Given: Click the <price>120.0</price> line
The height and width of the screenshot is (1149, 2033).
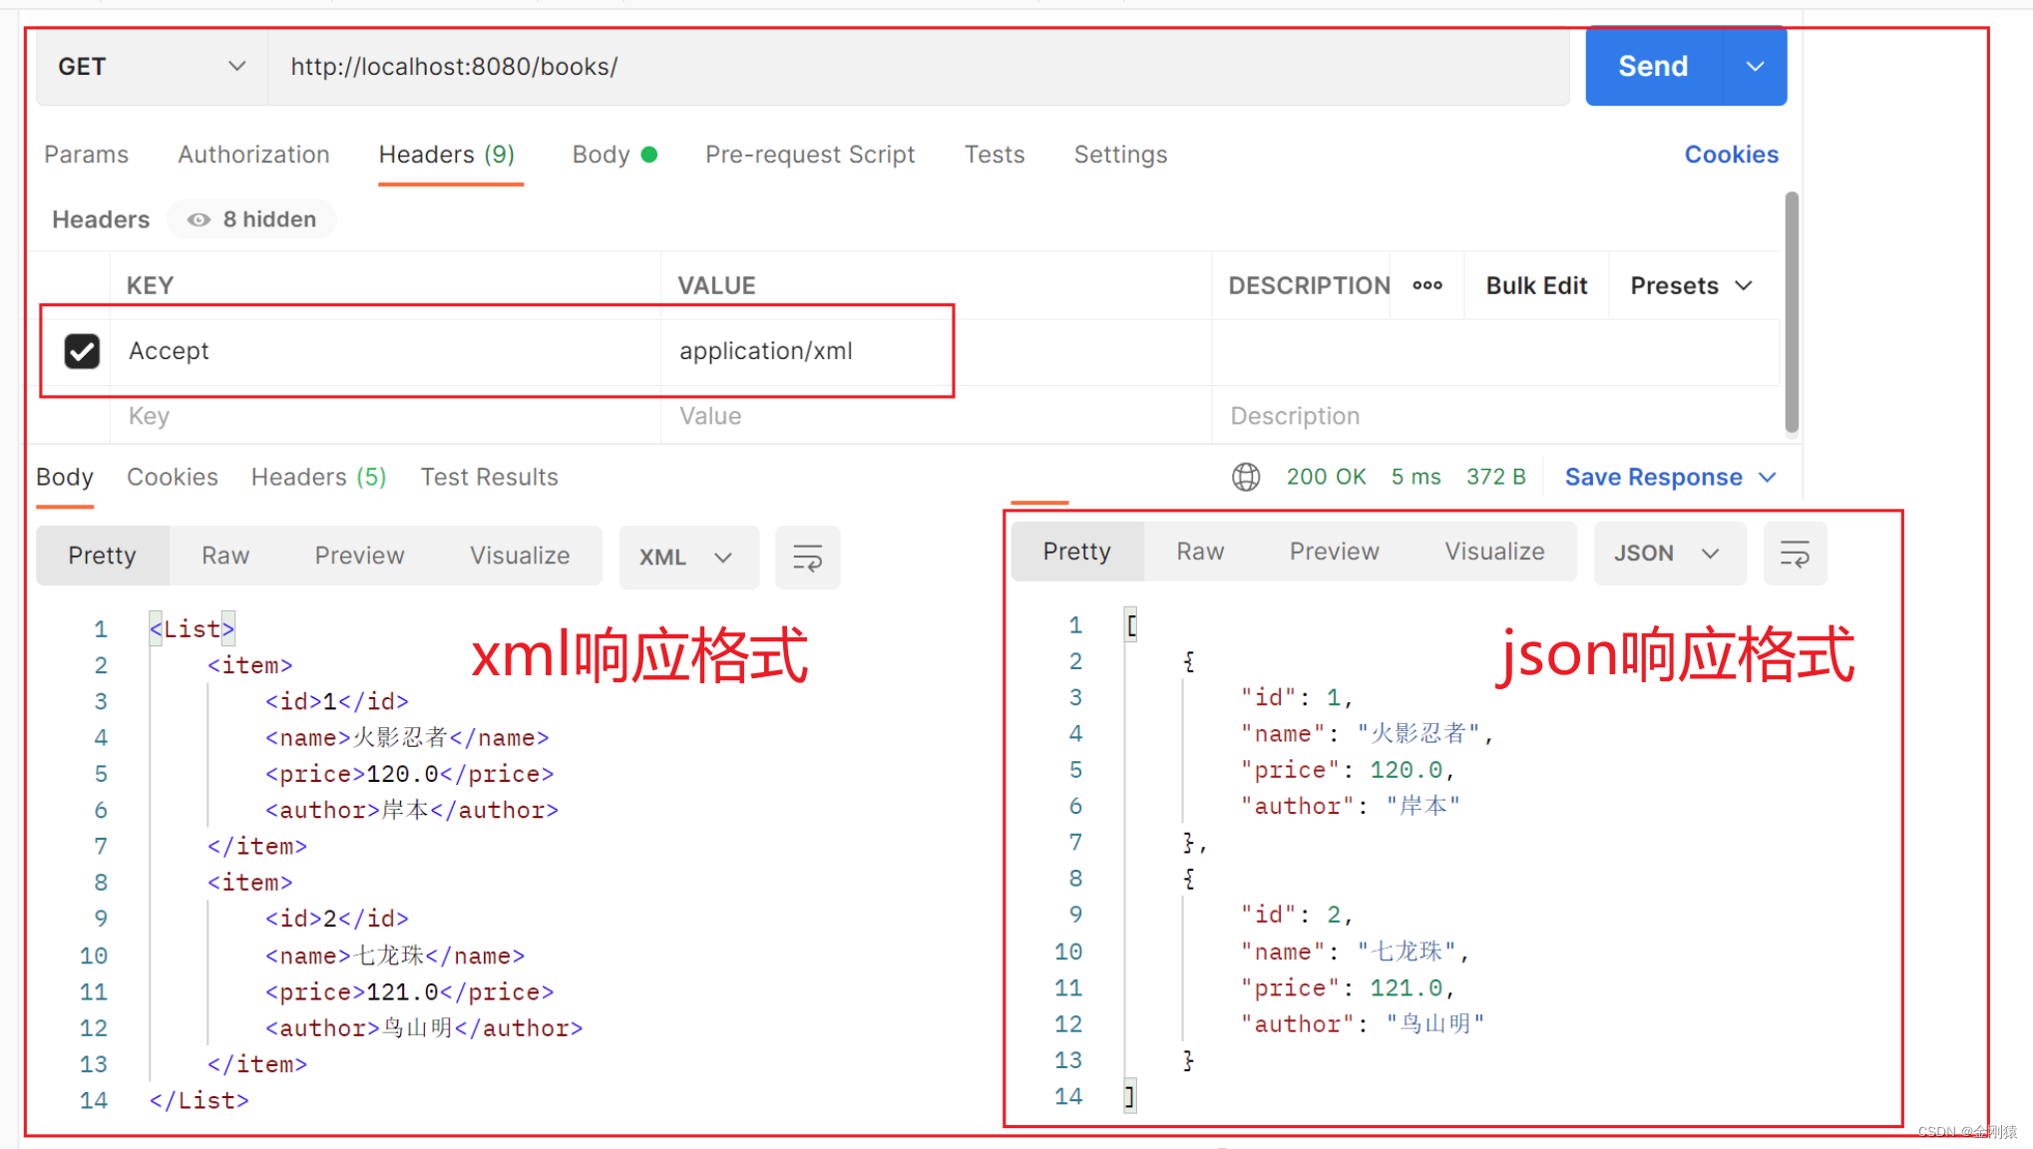Looking at the screenshot, I should pyautogui.click(x=409, y=774).
